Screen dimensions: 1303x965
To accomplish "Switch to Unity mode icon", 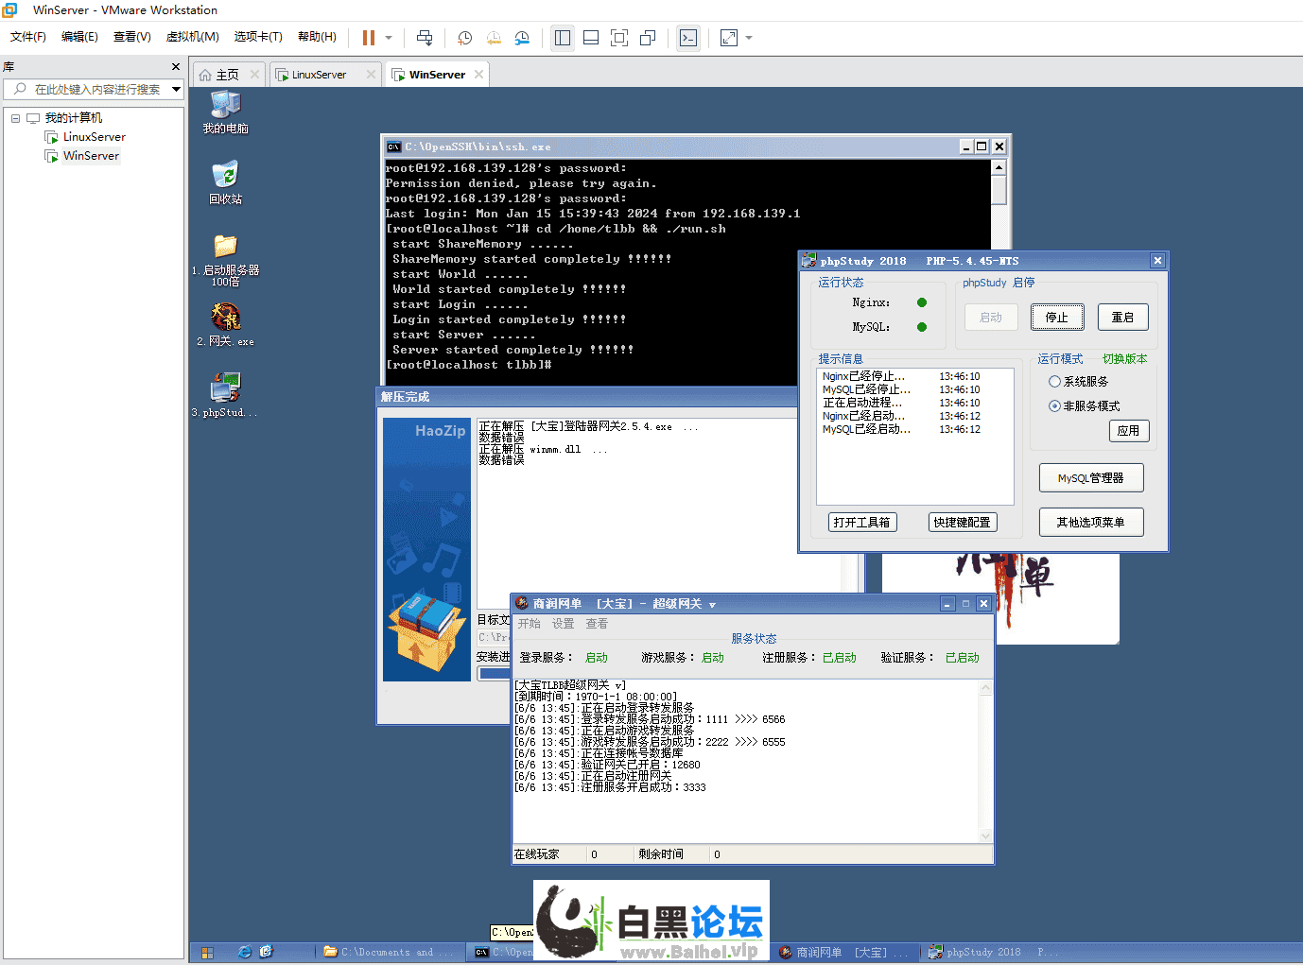I will 648,38.
